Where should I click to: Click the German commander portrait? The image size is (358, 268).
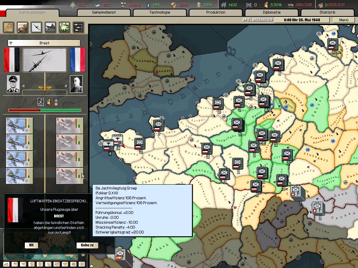[x=13, y=84]
